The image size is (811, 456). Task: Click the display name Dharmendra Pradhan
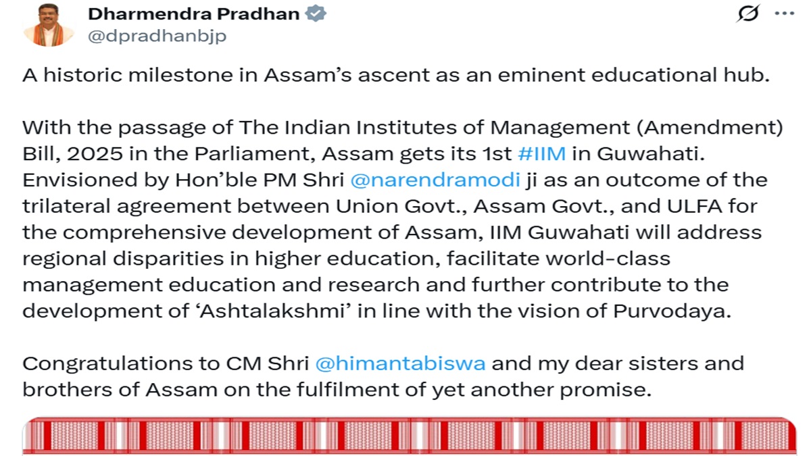(193, 14)
